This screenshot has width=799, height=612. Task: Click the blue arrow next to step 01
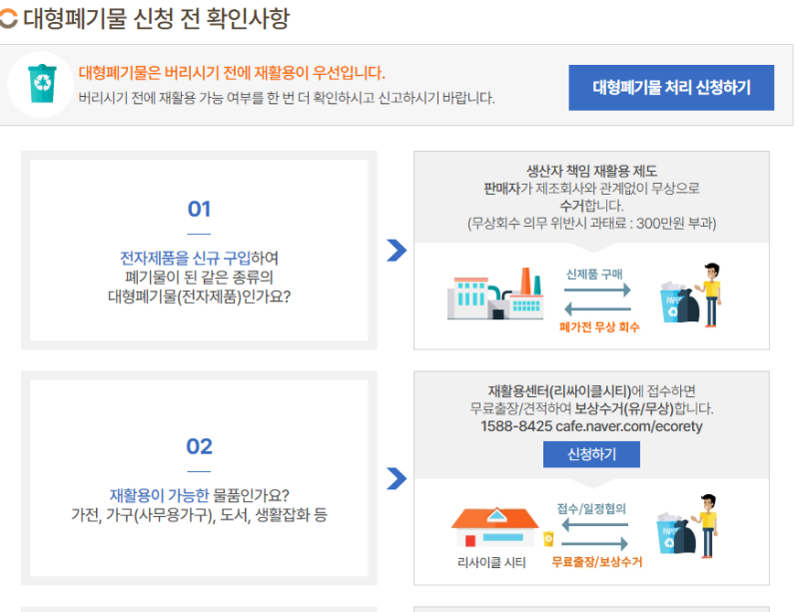tap(397, 251)
